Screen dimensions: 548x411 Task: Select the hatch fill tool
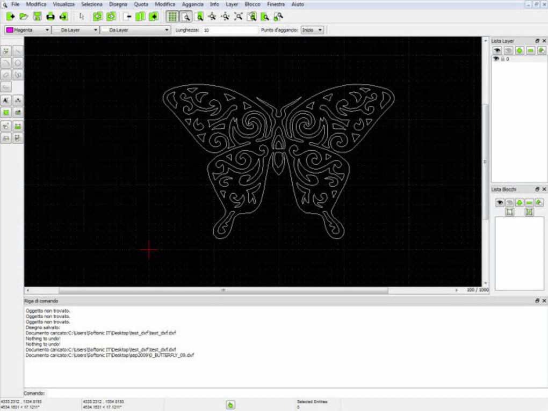pos(6,112)
